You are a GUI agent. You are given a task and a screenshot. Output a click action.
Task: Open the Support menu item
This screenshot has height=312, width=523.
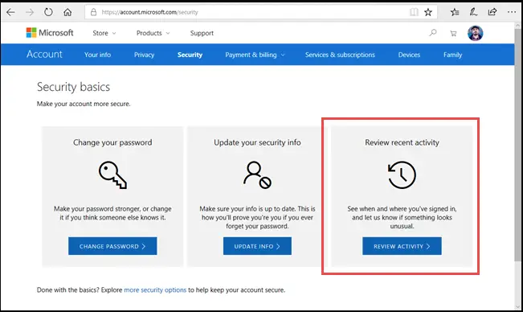pyautogui.click(x=202, y=33)
